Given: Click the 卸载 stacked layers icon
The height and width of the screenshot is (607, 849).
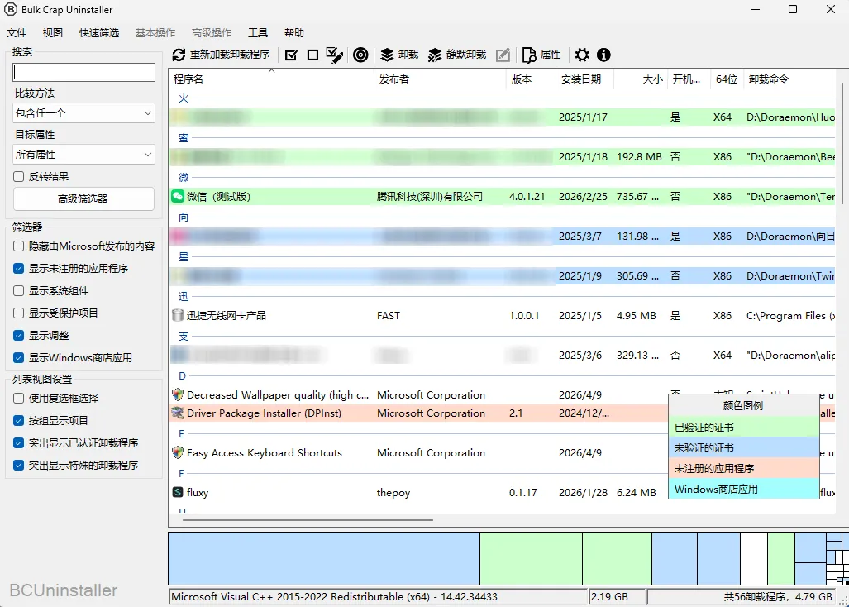Looking at the screenshot, I should [x=387, y=55].
